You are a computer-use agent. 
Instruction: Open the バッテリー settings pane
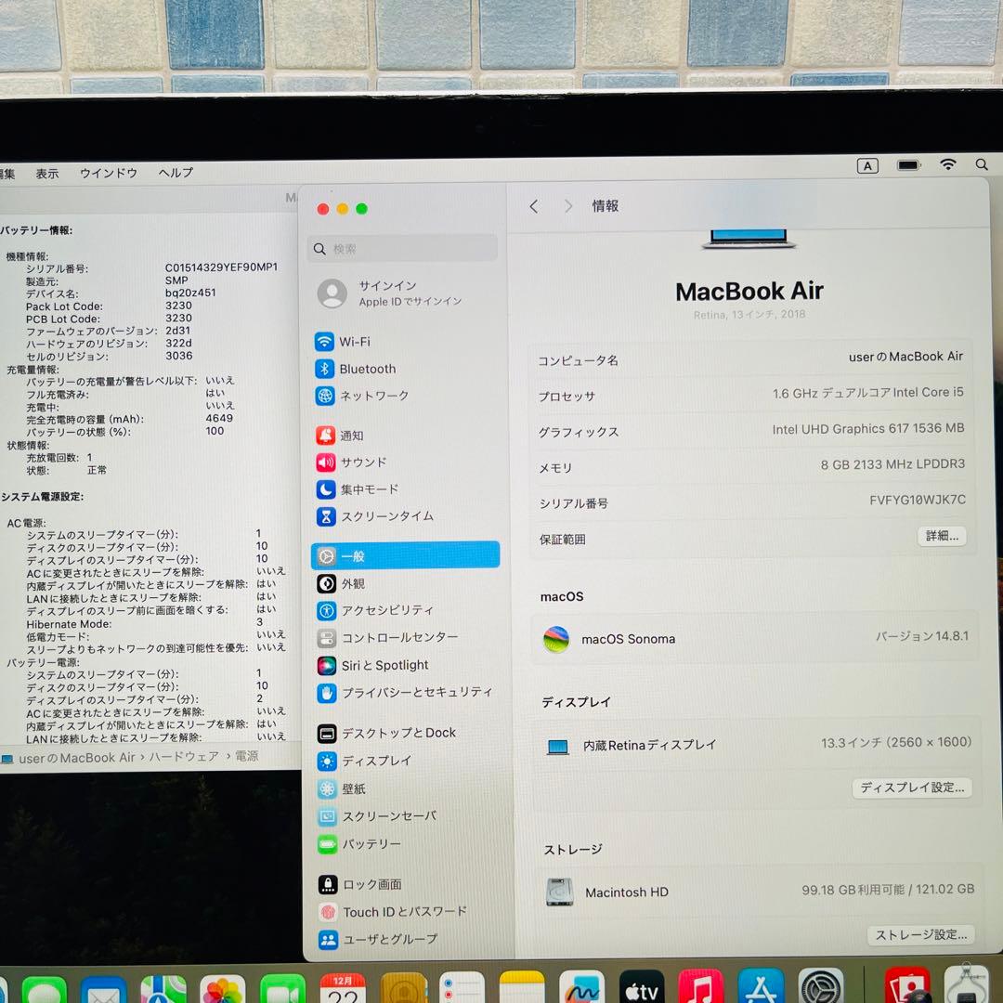coord(370,844)
